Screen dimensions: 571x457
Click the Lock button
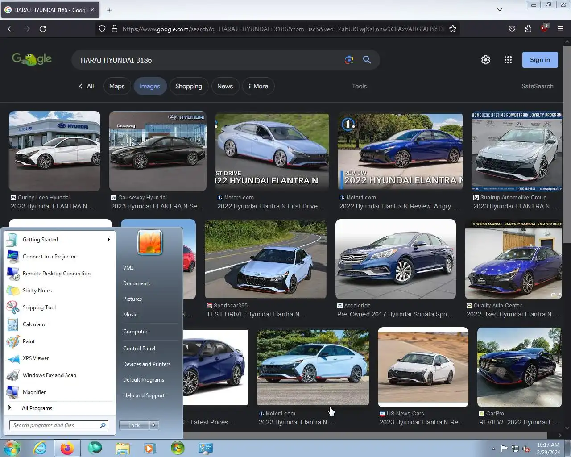pyautogui.click(x=134, y=425)
